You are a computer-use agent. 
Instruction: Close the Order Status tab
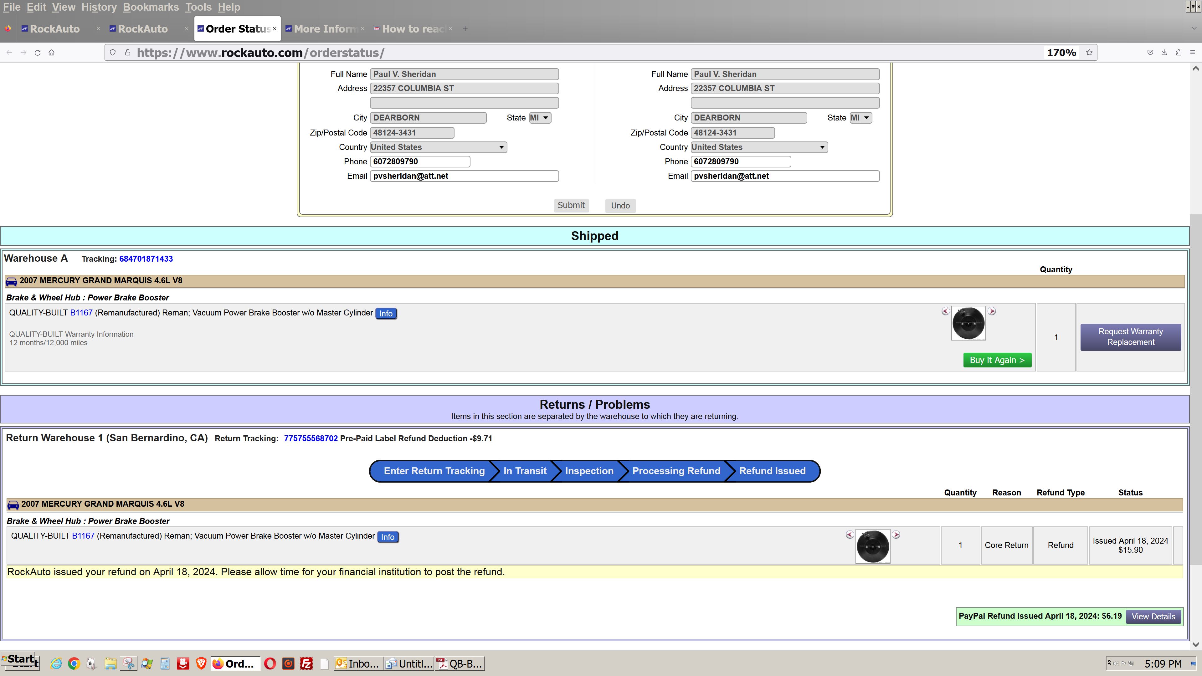pyautogui.click(x=275, y=29)
